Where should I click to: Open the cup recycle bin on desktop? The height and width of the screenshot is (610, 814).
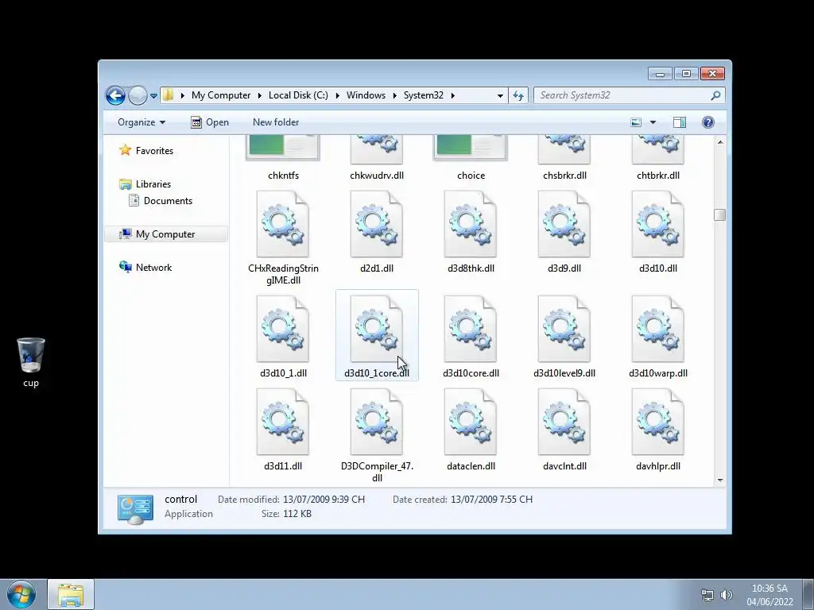click(31, 362)
